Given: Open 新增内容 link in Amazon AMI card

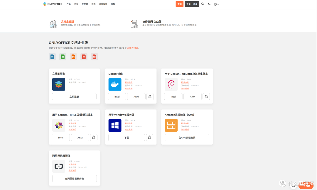Looking at the screenshot, I should coord(185,123).
